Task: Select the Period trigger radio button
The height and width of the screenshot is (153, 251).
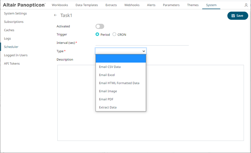Action: (97, 34)
